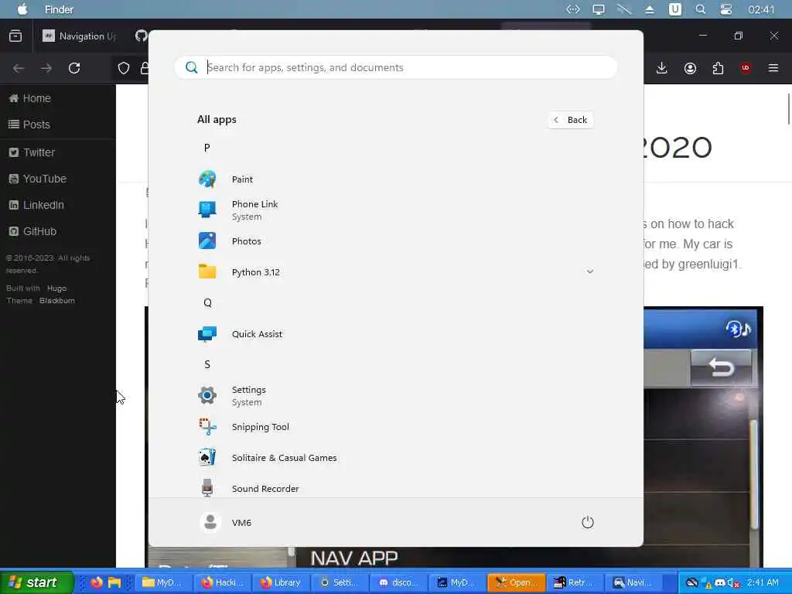Click the magnifier icon in start search
The width and height of the screenshot is (792, 594).
click(192, 67)
